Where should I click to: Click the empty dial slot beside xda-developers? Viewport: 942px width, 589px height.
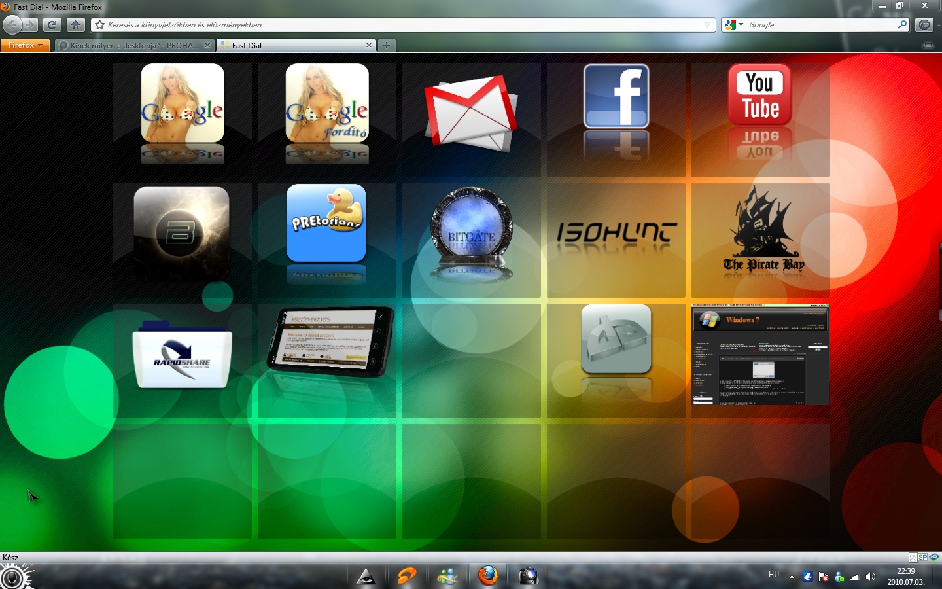point(472,361)
